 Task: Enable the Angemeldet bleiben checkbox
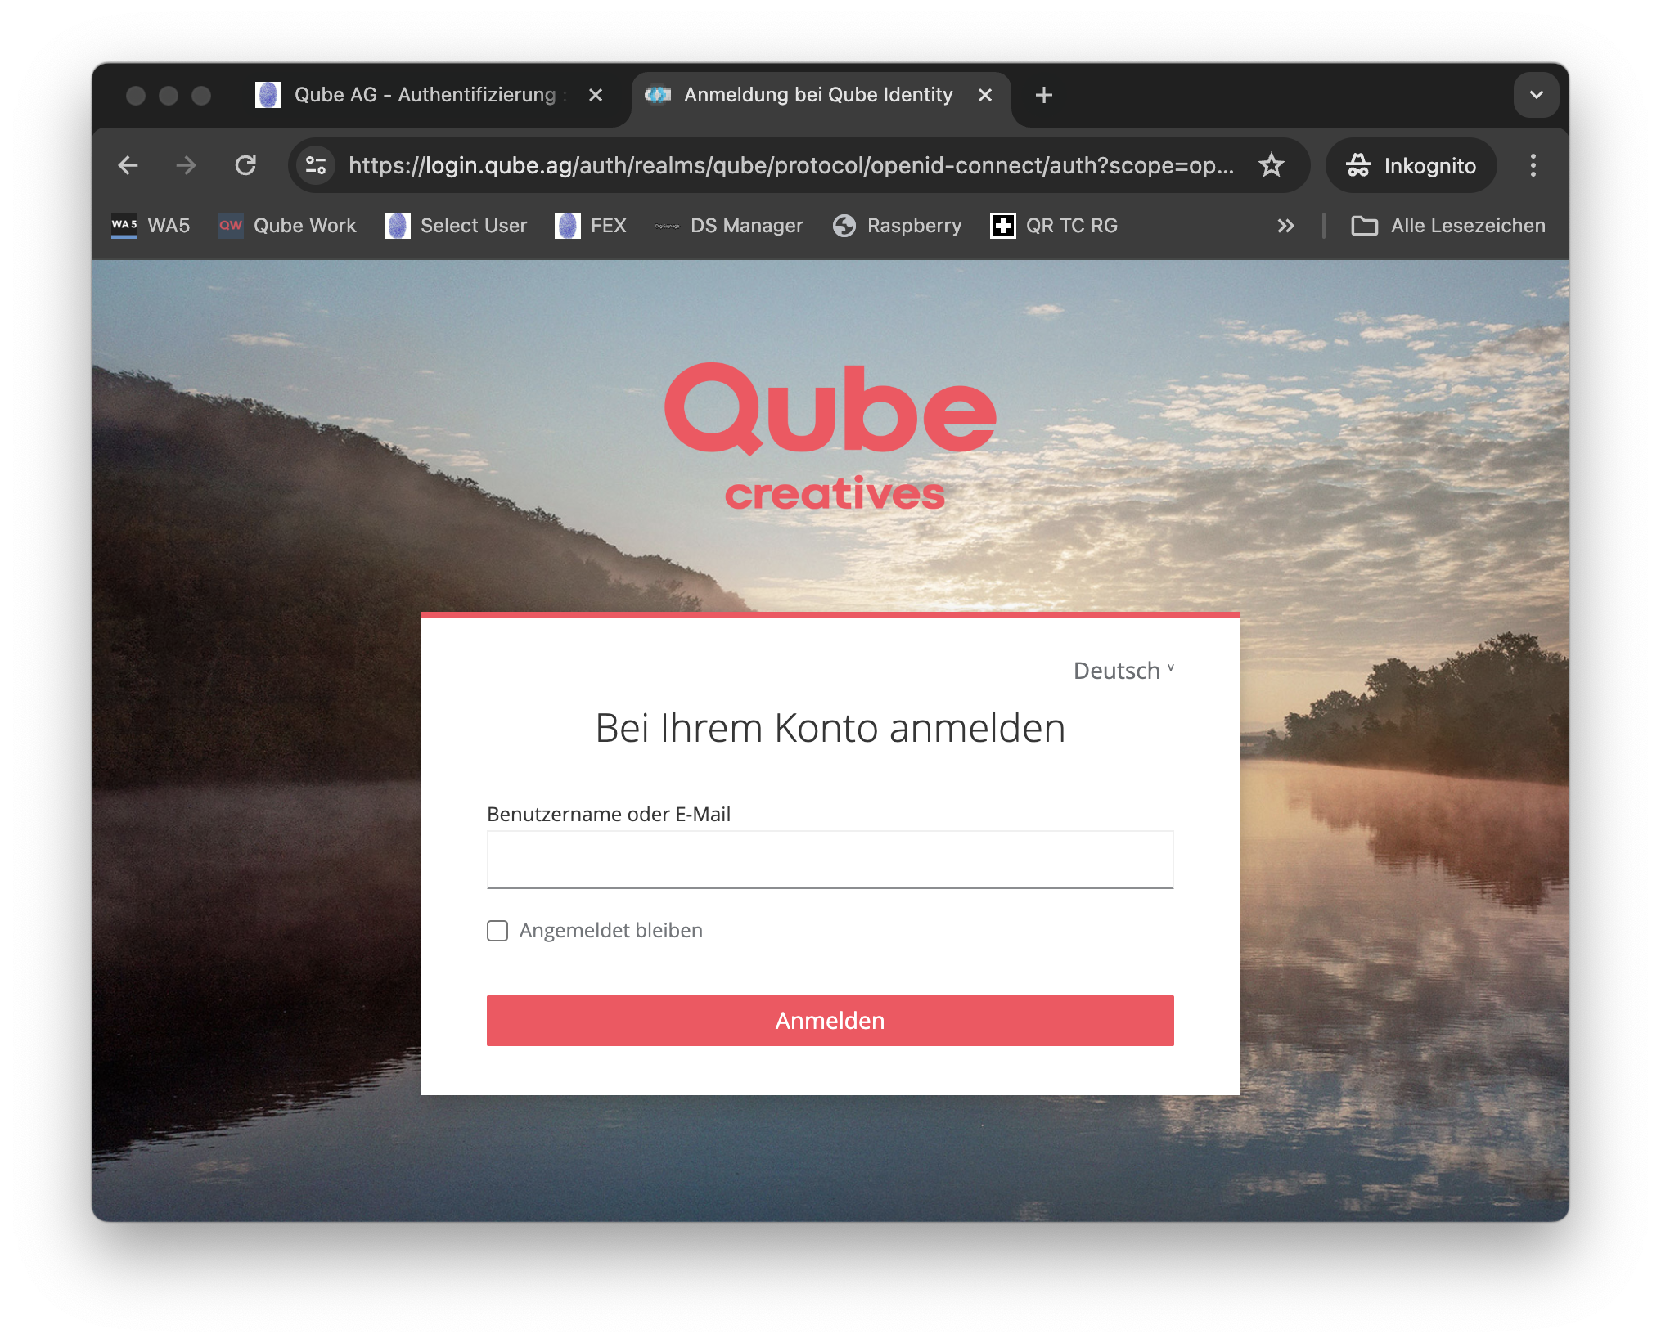point(497,931)
